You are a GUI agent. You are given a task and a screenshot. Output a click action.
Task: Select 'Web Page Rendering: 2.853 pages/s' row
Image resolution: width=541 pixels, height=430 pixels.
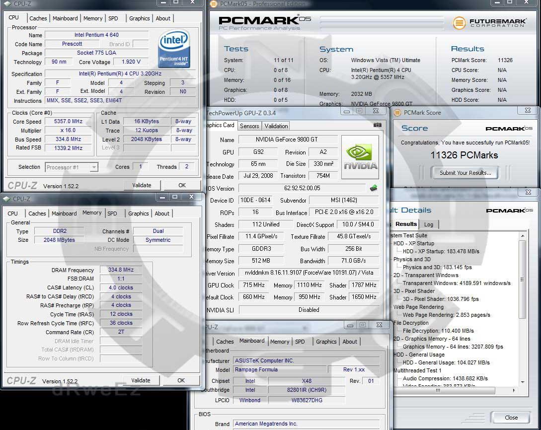click(x=447, y=315)
